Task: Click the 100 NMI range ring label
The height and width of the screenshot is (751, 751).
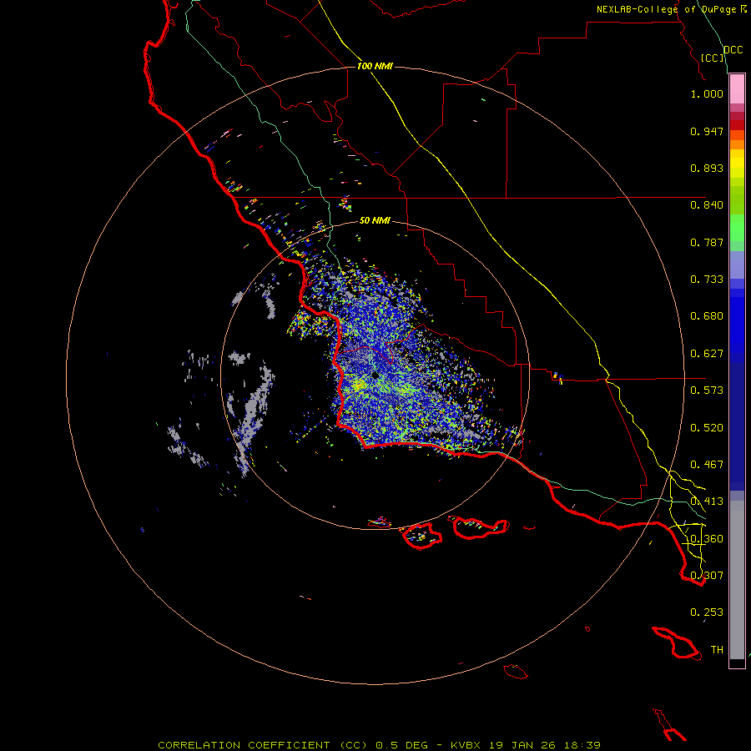Action: [375, 66]
